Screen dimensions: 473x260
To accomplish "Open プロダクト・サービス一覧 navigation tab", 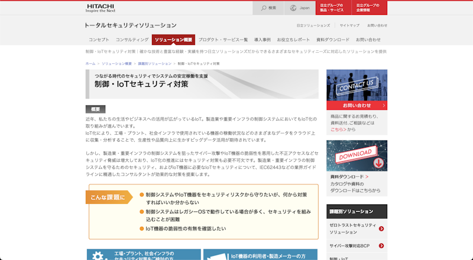I will point(223,40).
